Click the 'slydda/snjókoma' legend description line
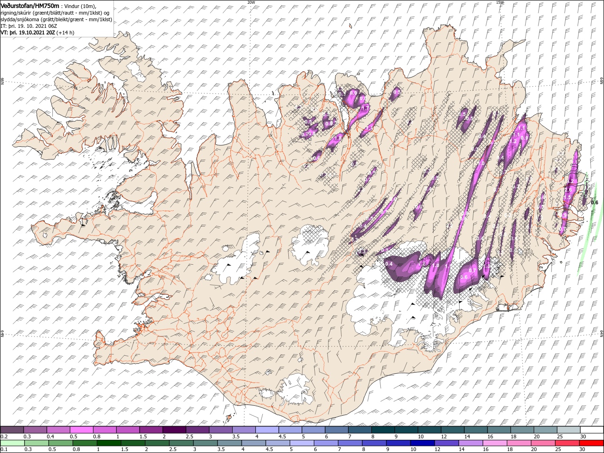The width and height of the screenshot is (604, 453). [56, 19]
